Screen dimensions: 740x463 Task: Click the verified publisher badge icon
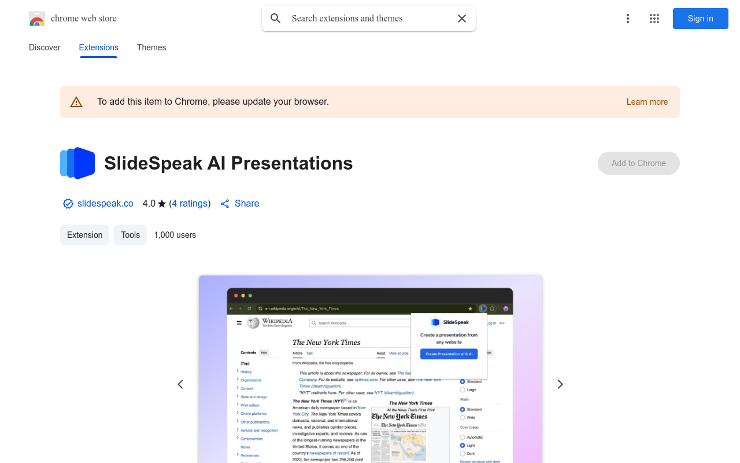68,204
